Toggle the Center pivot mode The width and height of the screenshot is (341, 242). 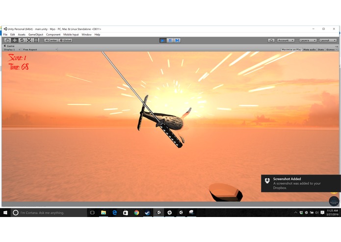tap(51, 40)
